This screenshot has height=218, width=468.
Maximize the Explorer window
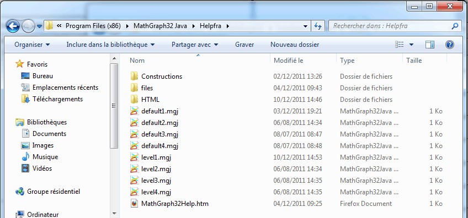(x=429, y=6)
